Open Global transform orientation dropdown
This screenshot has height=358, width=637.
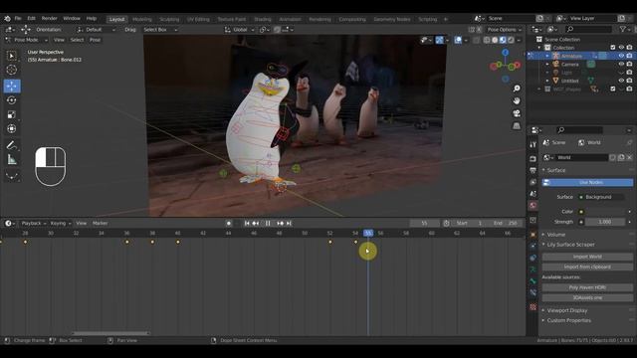click(x=240, y=30)
